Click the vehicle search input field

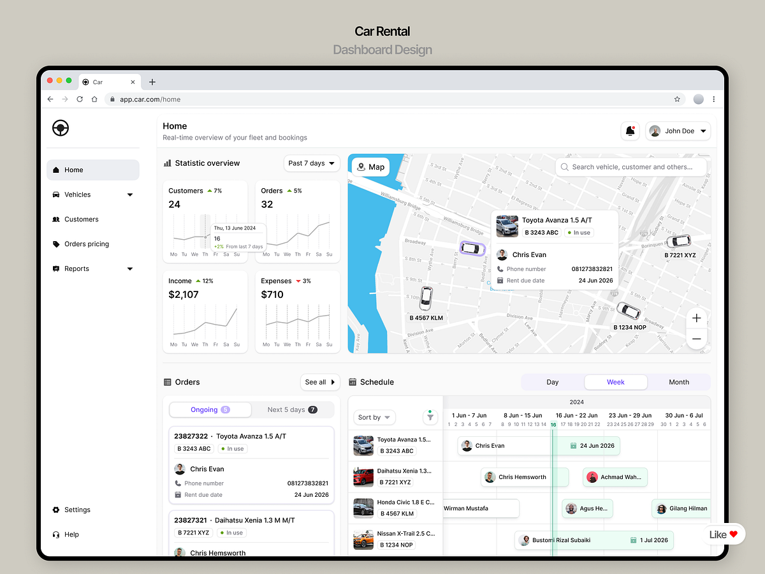(x=630, y=166)
